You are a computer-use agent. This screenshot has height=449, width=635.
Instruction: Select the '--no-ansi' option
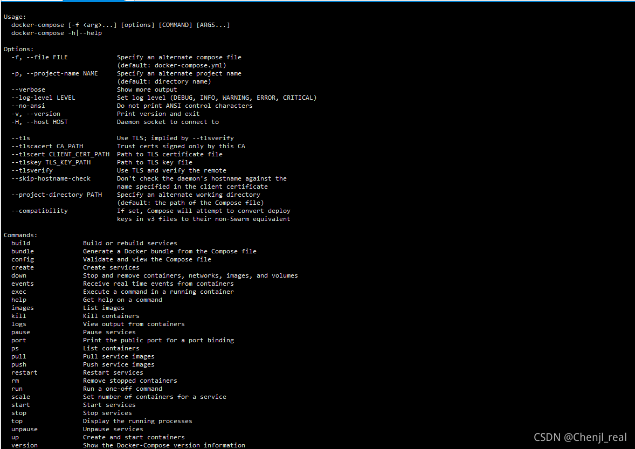tap(29, 106)
